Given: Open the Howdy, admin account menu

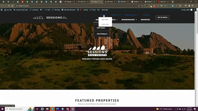Looking at the screenshot, I should pos(187,10).
